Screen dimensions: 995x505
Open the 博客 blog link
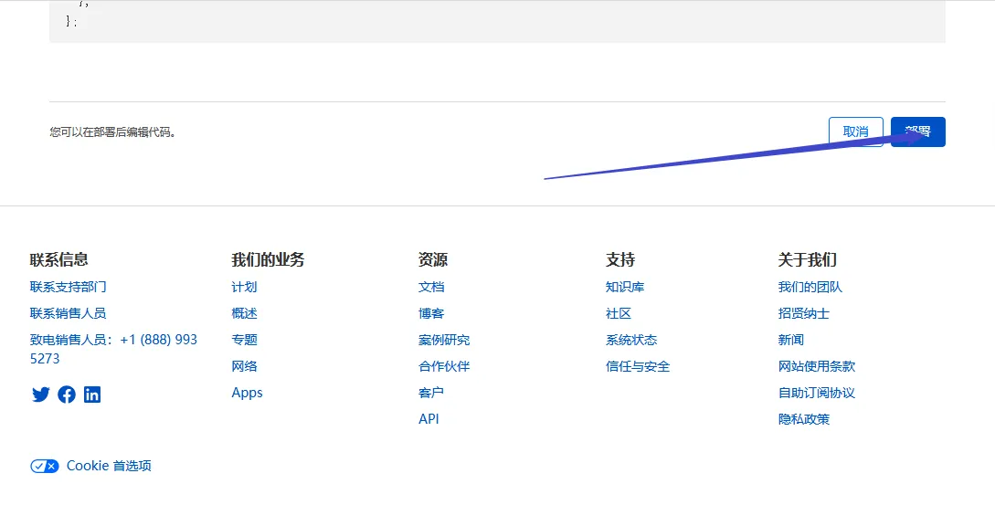point(431,313)
